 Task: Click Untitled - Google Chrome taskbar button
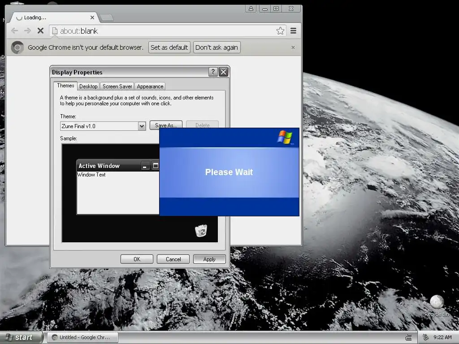(x=83, y=337)
